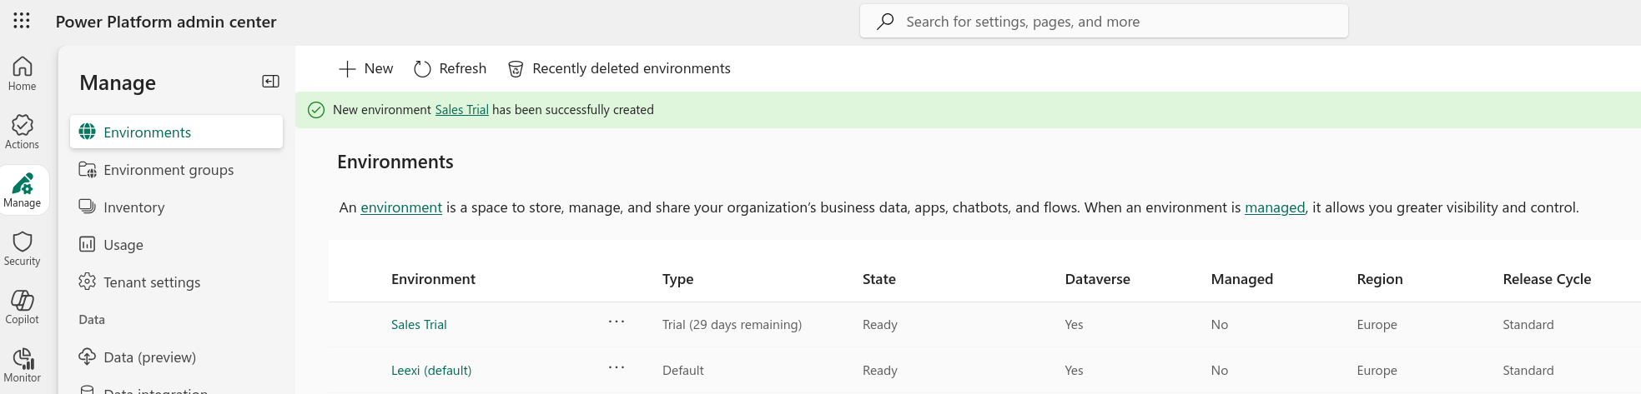Open Sales Trial environment in table
This screenshot has width=1641, height=394.
[419, 325]
